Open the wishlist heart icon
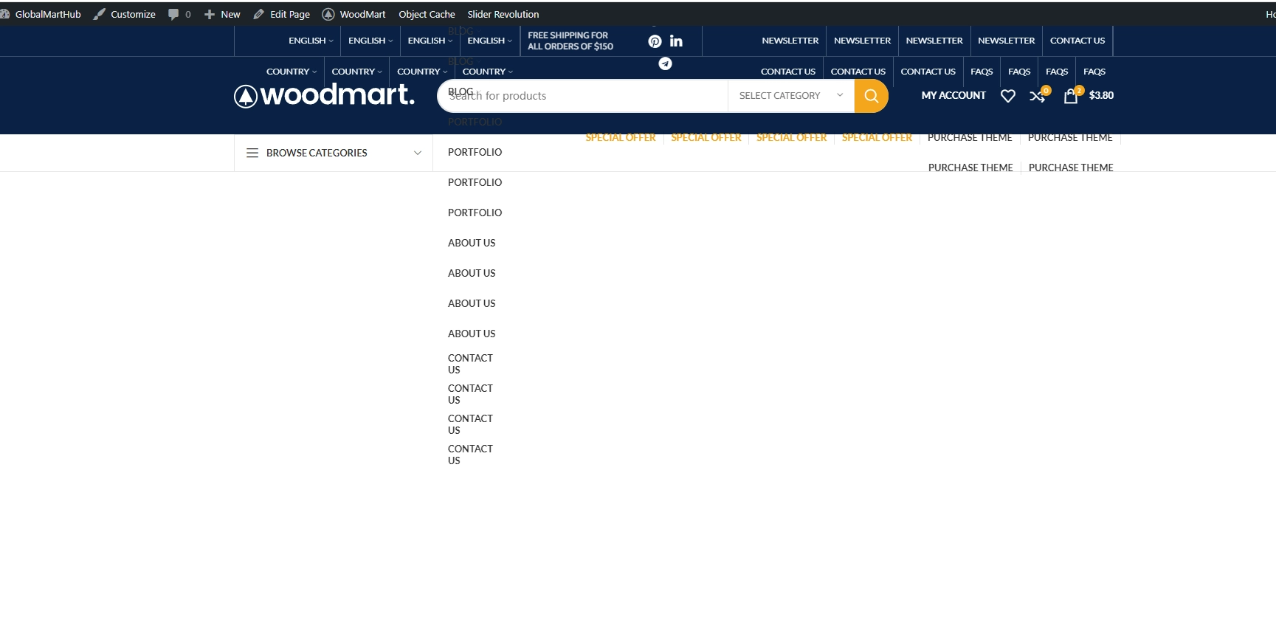Viewport: 1276px width, 642px height. [x=1007, y=96]
